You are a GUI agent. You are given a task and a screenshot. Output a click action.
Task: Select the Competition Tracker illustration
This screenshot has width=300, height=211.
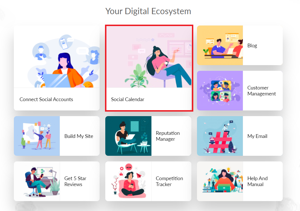click(x=128, y=181)
